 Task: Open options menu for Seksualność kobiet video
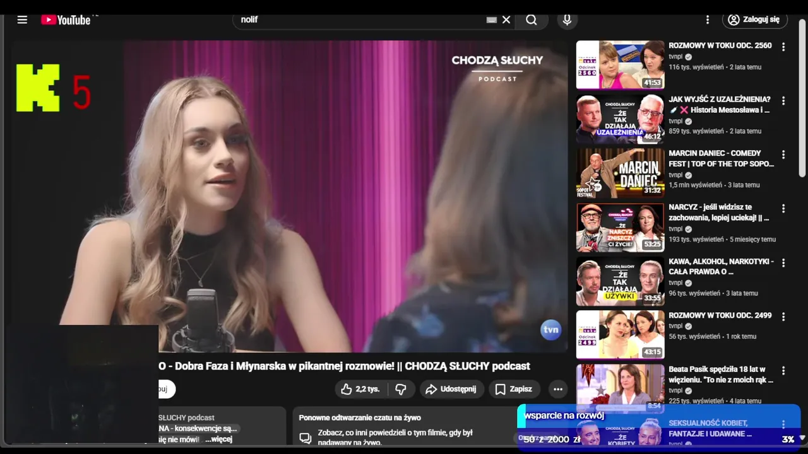click(x=783, y=425)
